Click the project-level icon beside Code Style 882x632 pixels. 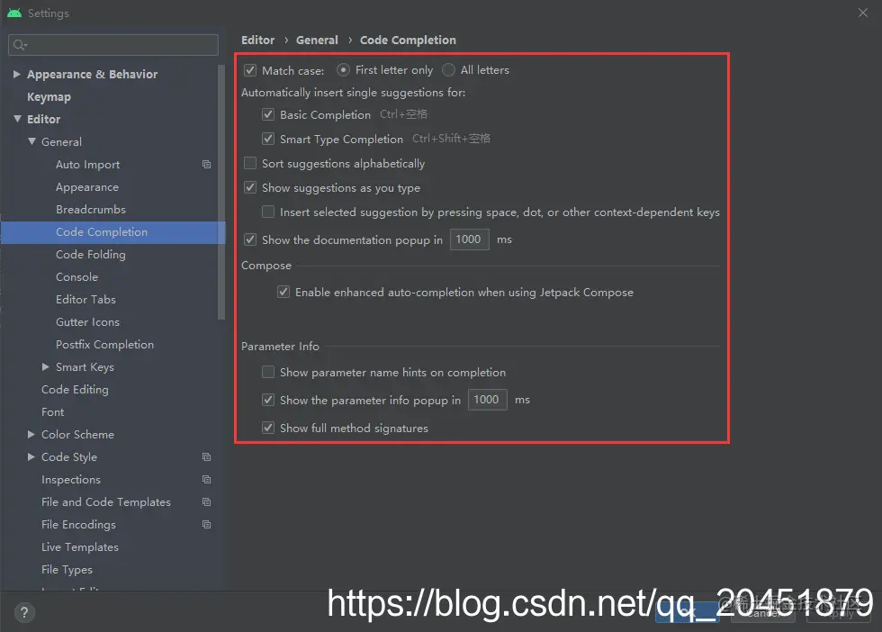pyautogui.click(x=206, y=457)
